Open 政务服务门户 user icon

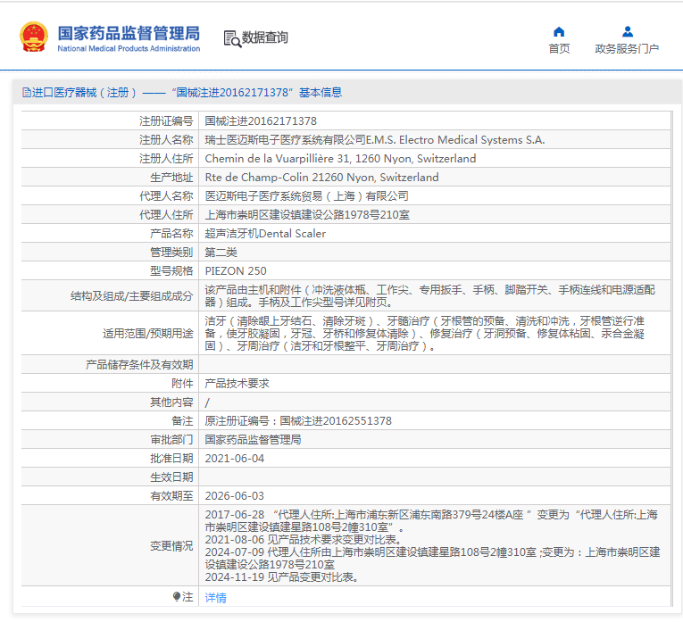pyautogui.click(x=628, y=32)
